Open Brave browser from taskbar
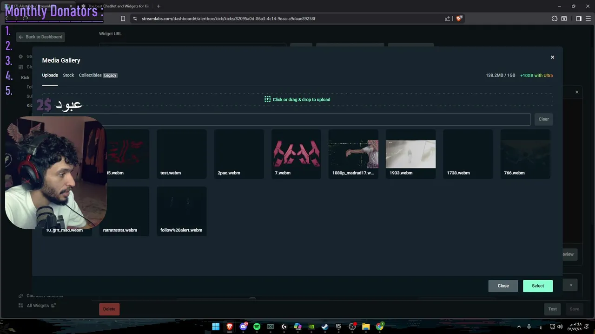Image resolution: width=595 pixels, height=334 pixels. pyautogui.click(x=229, y=327)
